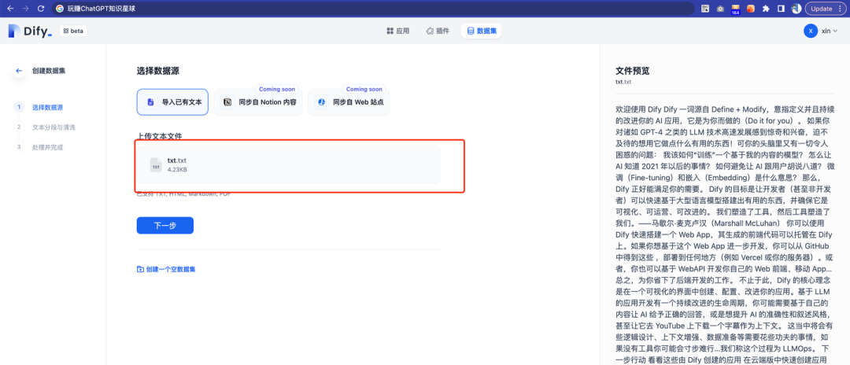This screenshot has height=365, width=850.
Task: Click the camera screenshot extension icon
Action: 720,9
